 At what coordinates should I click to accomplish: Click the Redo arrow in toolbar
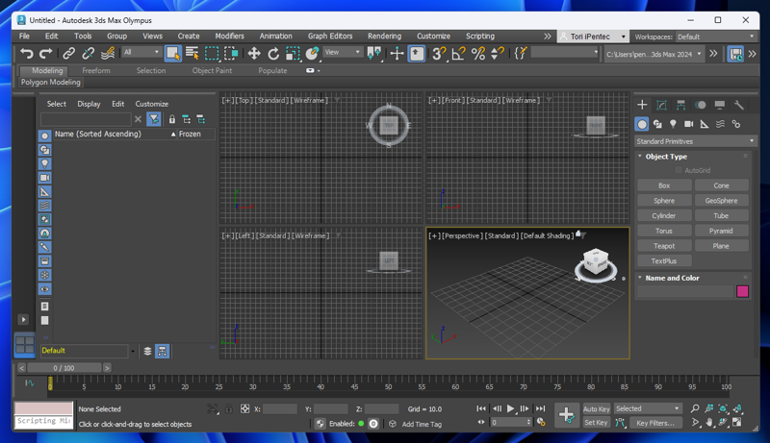tap(45, 54)
